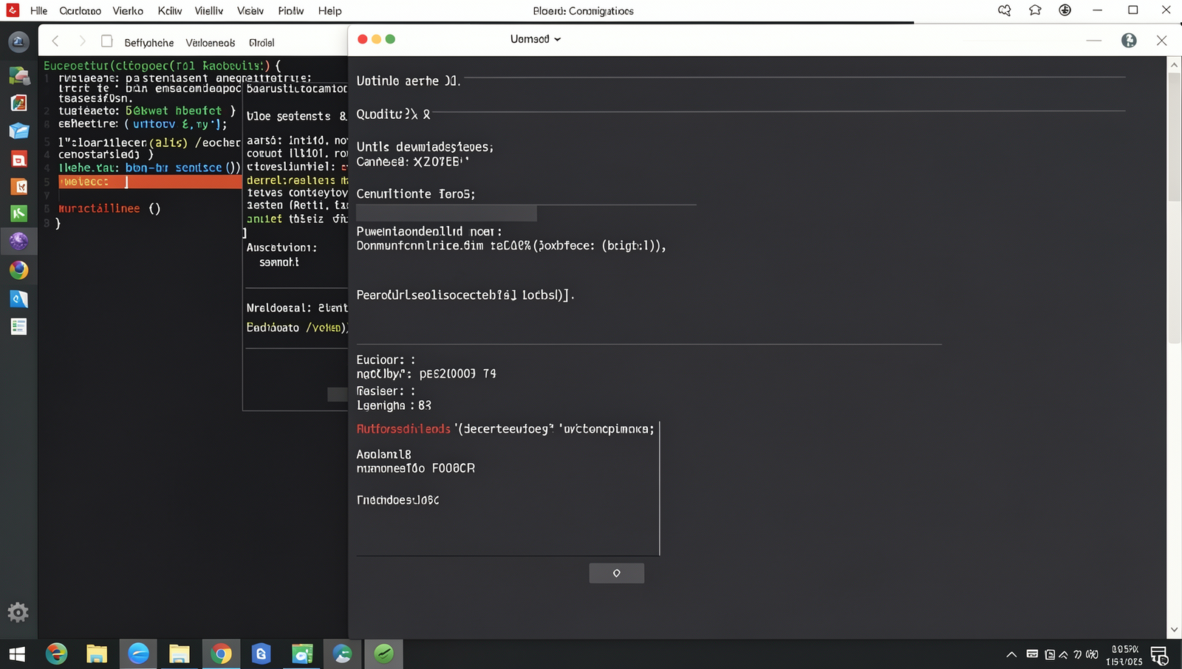Click the green eraser-box icon in the sidebar
This screenshot has height=669, width=1182.
click(18, 75)
